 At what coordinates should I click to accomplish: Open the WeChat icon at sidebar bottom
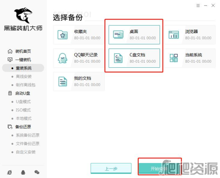coord(37,172)
